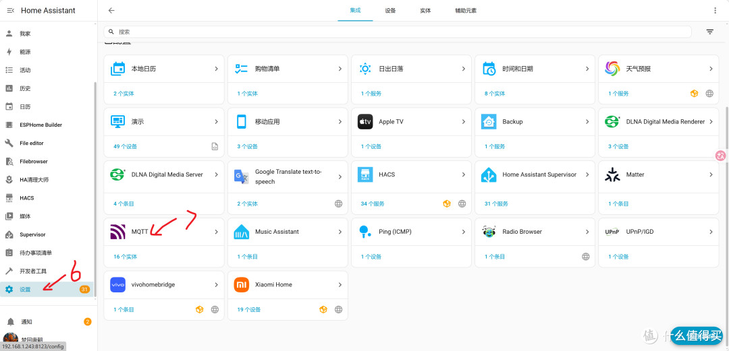Click the 移动应用 phone icon
This screenshot has width=729, height=351.
click(241, 122)
